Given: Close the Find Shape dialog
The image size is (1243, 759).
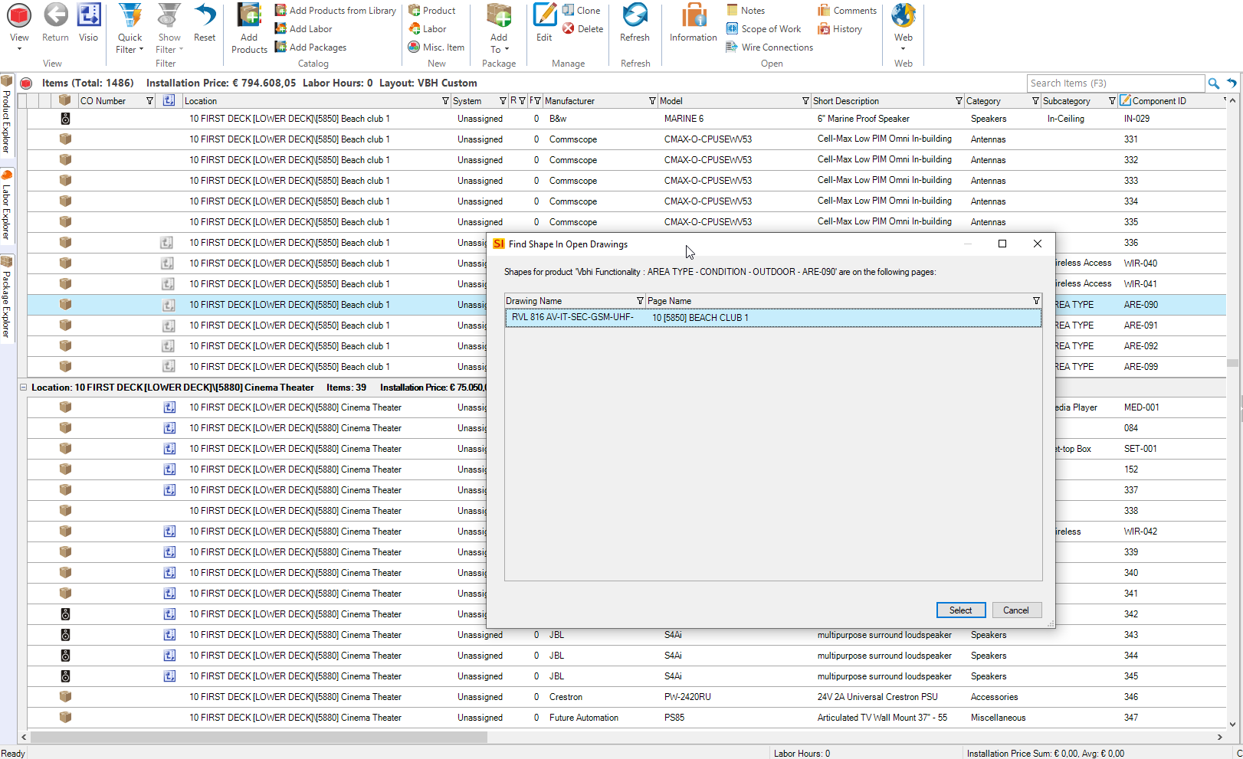Looking at the screenshot, I should (1038, 244).
